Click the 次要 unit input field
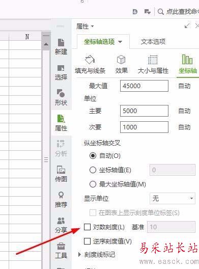199x269 pixels. click(x=144, y=127)
